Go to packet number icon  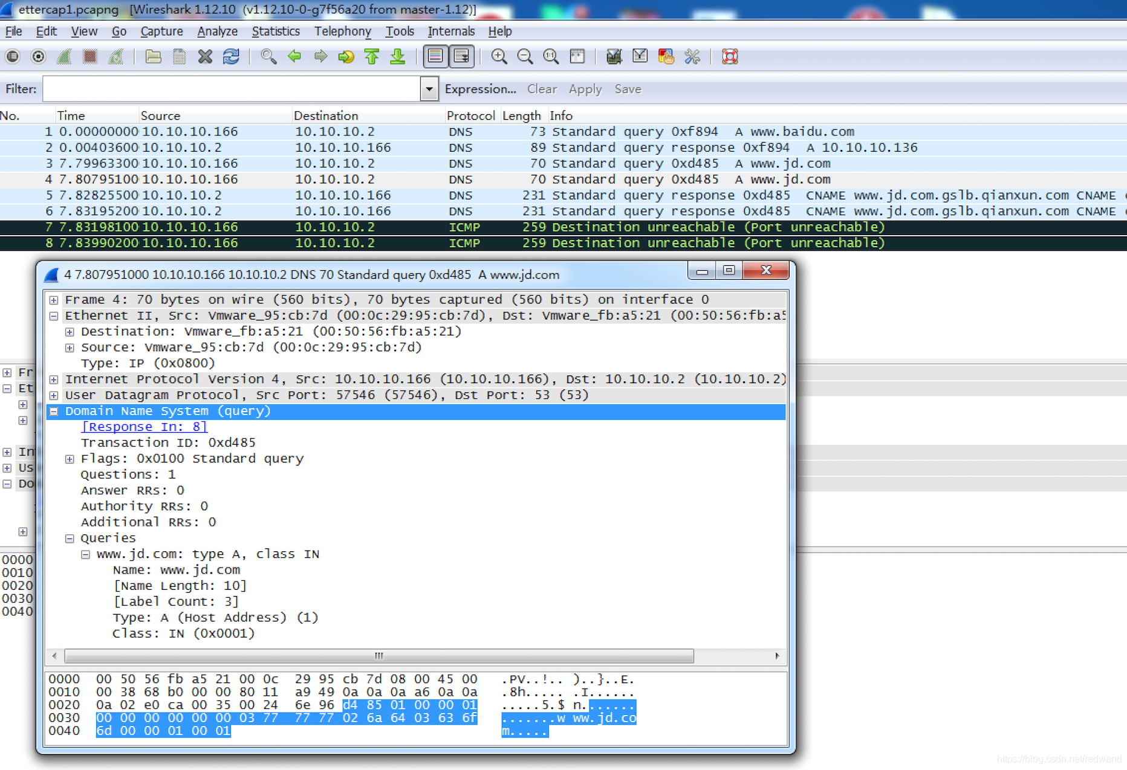(x=346, y=57)
